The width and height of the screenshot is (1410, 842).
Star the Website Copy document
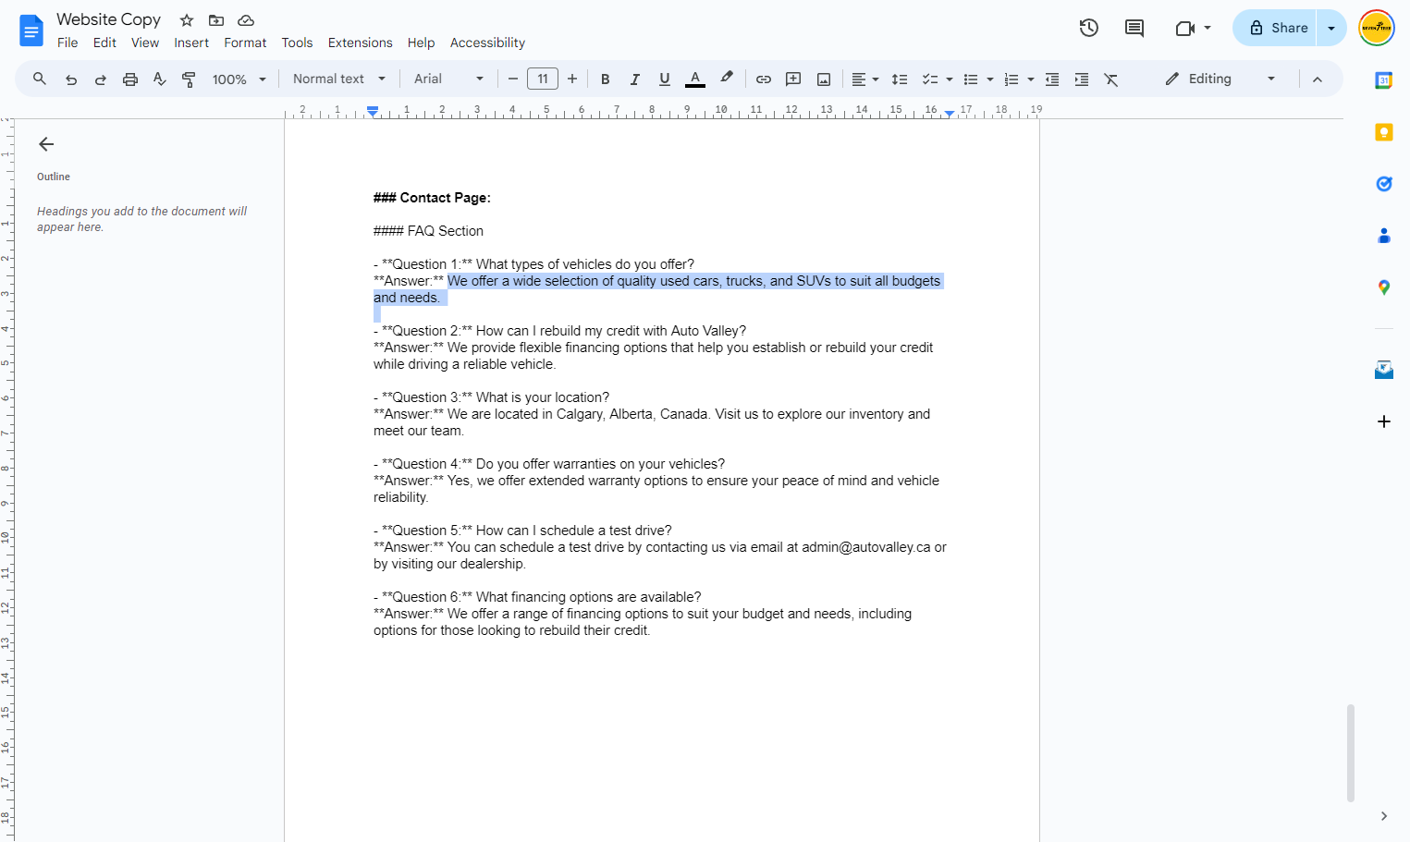pos(187,20)
